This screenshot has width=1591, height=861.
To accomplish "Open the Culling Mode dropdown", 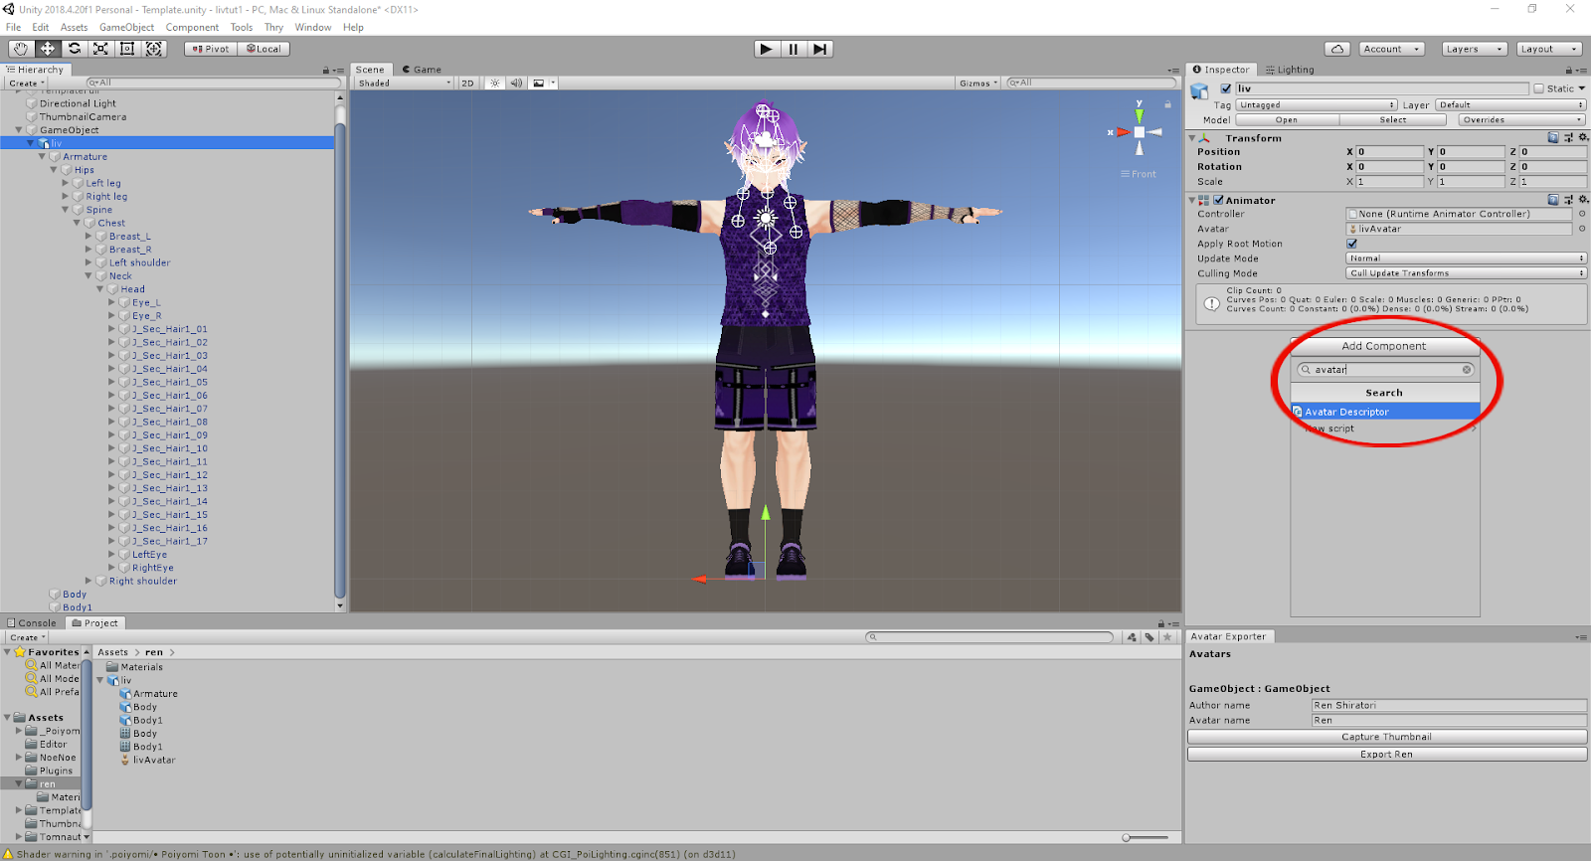I will click(1466, 273).
